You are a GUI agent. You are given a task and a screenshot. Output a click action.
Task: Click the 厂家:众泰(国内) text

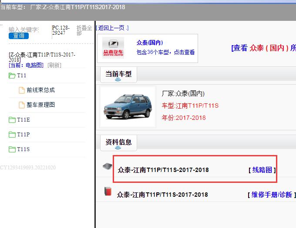pyautogui.click(x=183, y=93)
